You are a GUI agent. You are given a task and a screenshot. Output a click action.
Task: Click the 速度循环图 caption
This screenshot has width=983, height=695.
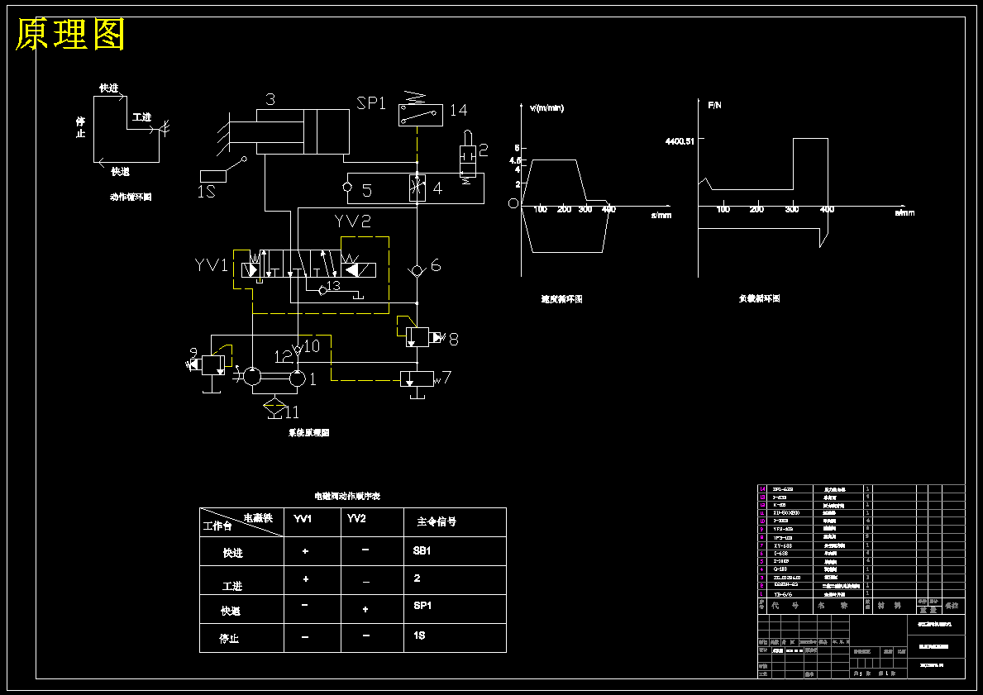pos(561,299)
